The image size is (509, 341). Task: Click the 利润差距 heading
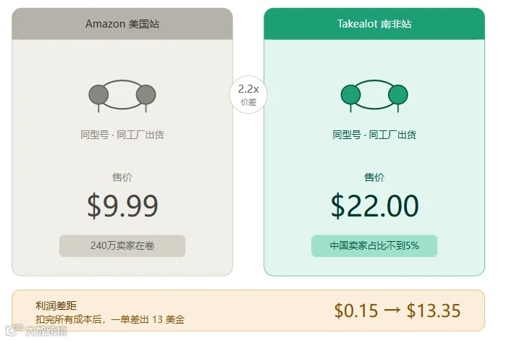coord(56,306)
